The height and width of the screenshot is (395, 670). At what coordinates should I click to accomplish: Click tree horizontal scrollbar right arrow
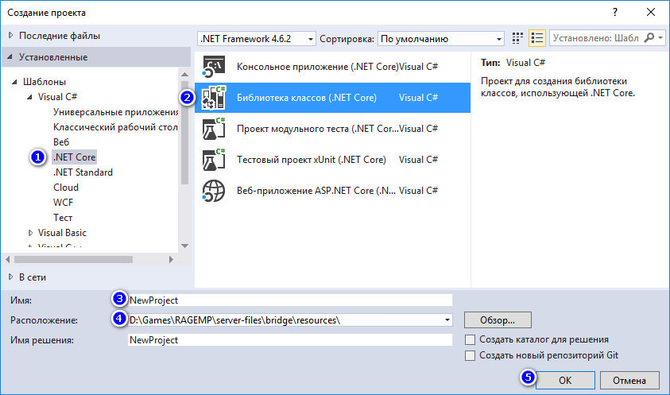[x=171, y=259]
